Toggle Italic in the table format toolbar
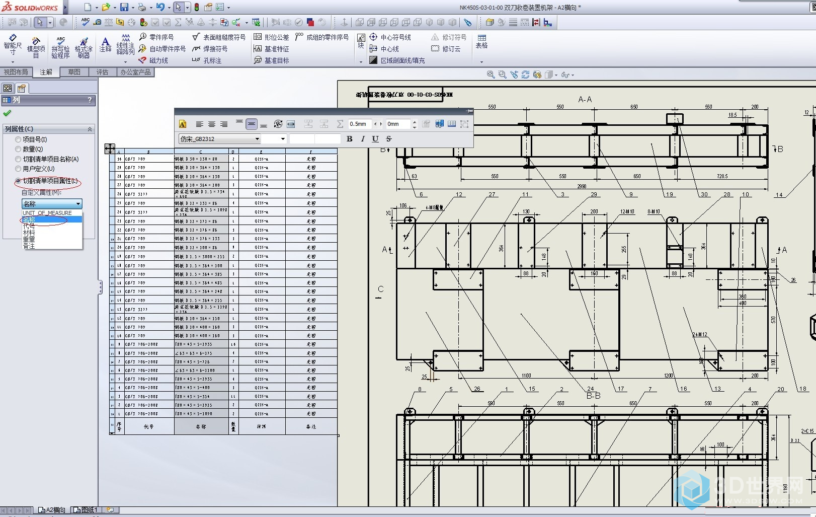Viewport: 816px width, 517px height. click(363, 139)
